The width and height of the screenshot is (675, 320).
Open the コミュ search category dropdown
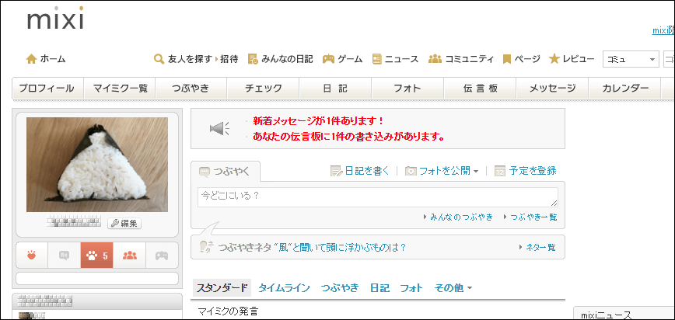pos(631,59)
